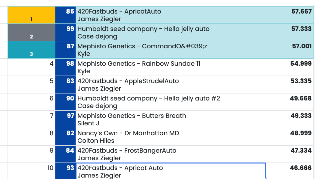Select score 46.666 cell
This screenshot has height=179, width=315.
coord(290,171)
